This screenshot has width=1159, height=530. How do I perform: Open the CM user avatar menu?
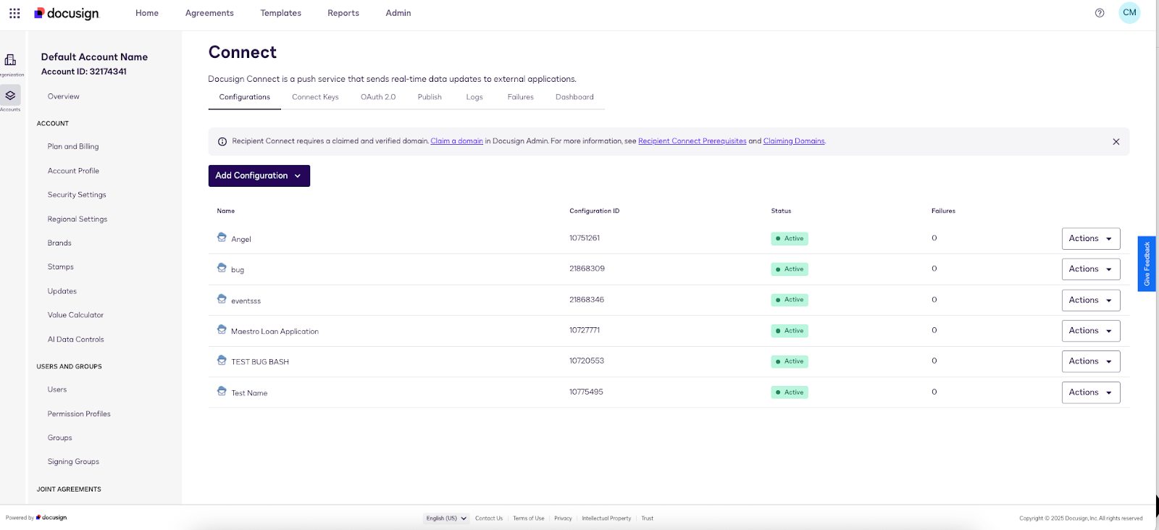coord(1129,13)
